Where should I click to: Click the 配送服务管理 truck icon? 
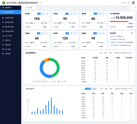point(3,27)
